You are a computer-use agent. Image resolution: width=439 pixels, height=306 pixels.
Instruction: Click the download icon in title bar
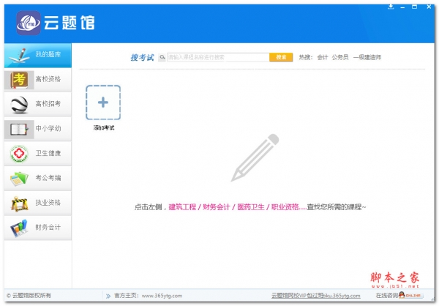391,7
